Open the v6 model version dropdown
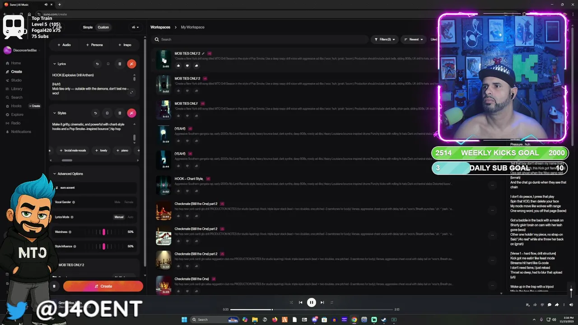Image resolution: width=578 pixels, height=325 pixels. tap(135, 27)
